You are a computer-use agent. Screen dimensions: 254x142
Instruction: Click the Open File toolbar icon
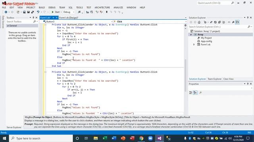pos(24,12)
